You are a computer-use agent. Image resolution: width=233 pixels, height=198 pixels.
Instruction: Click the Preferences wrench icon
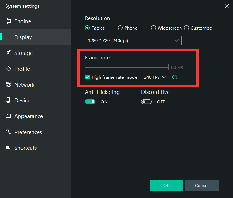click(8, 132)
